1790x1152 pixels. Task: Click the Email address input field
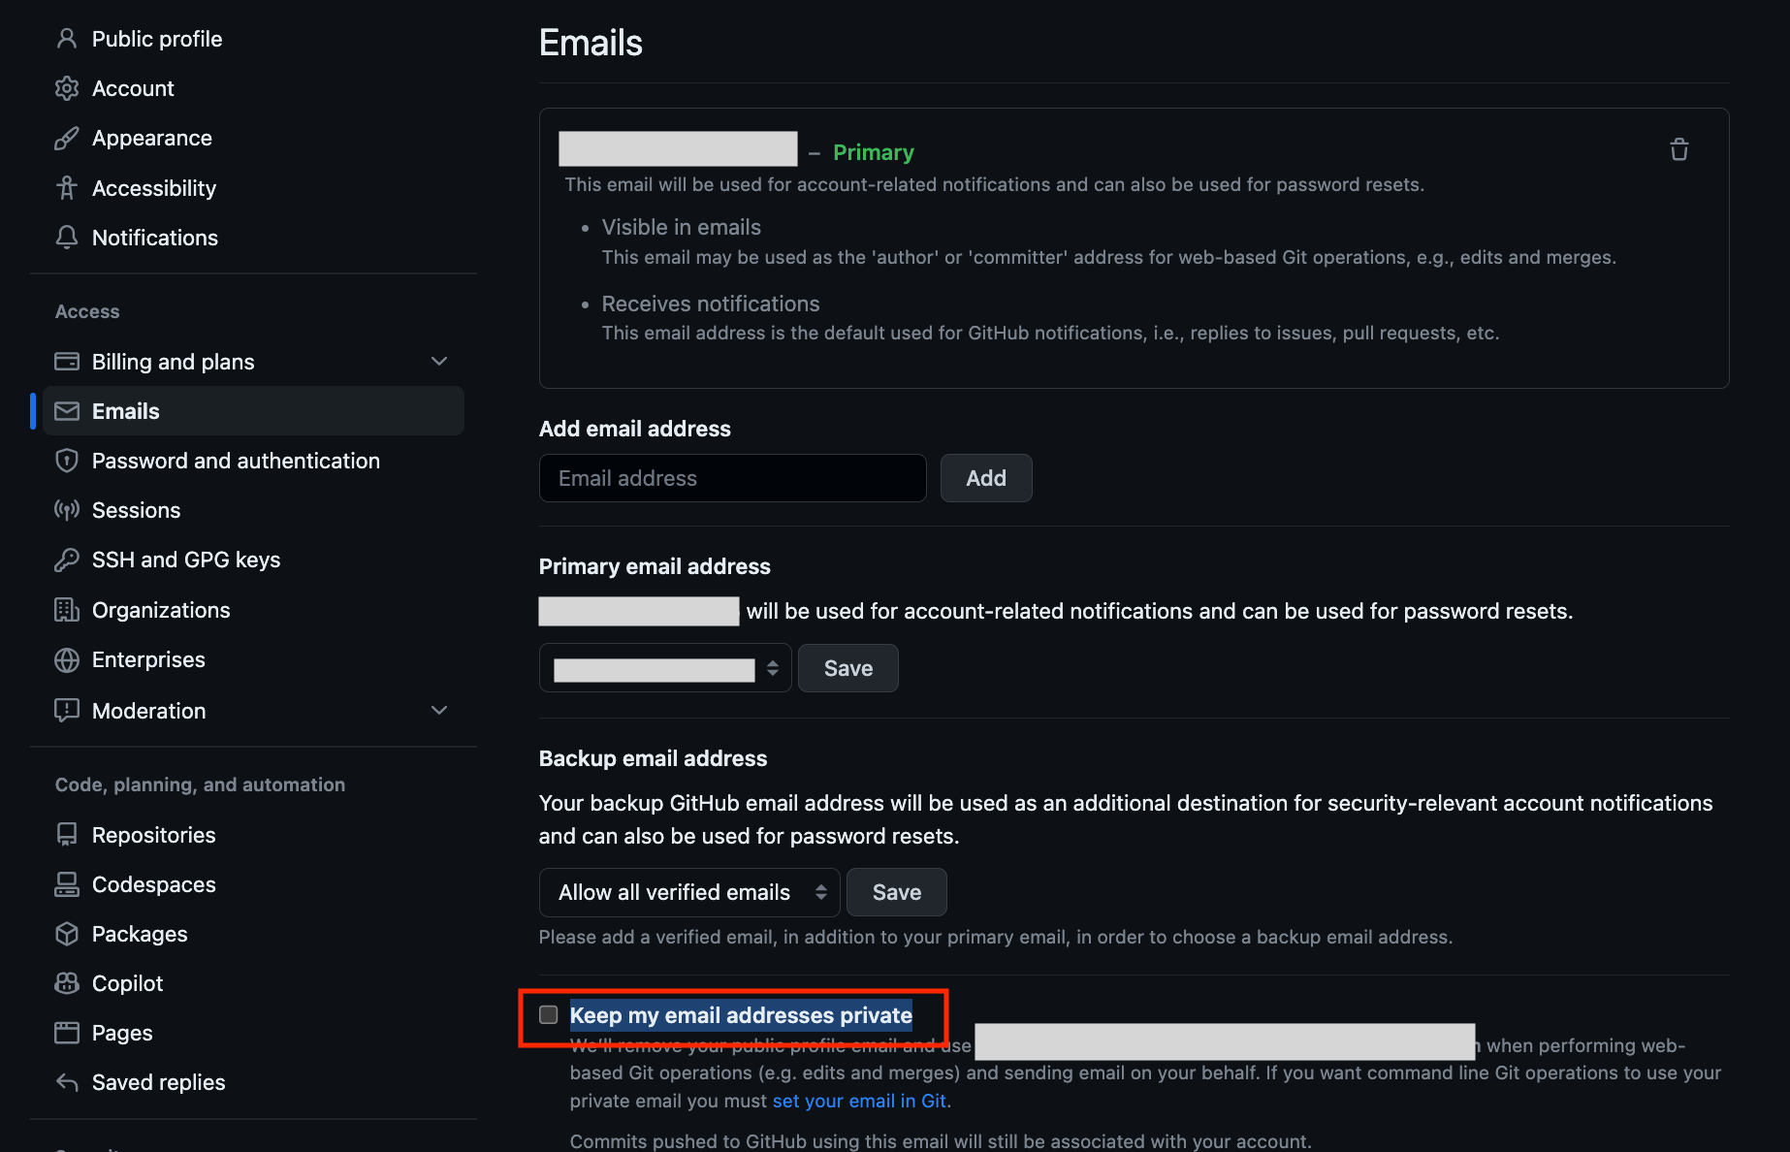(733, 478)
